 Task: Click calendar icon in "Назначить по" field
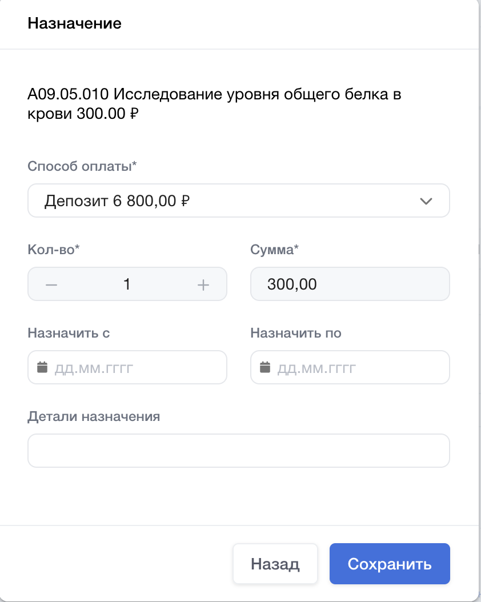tap(265, 367)
